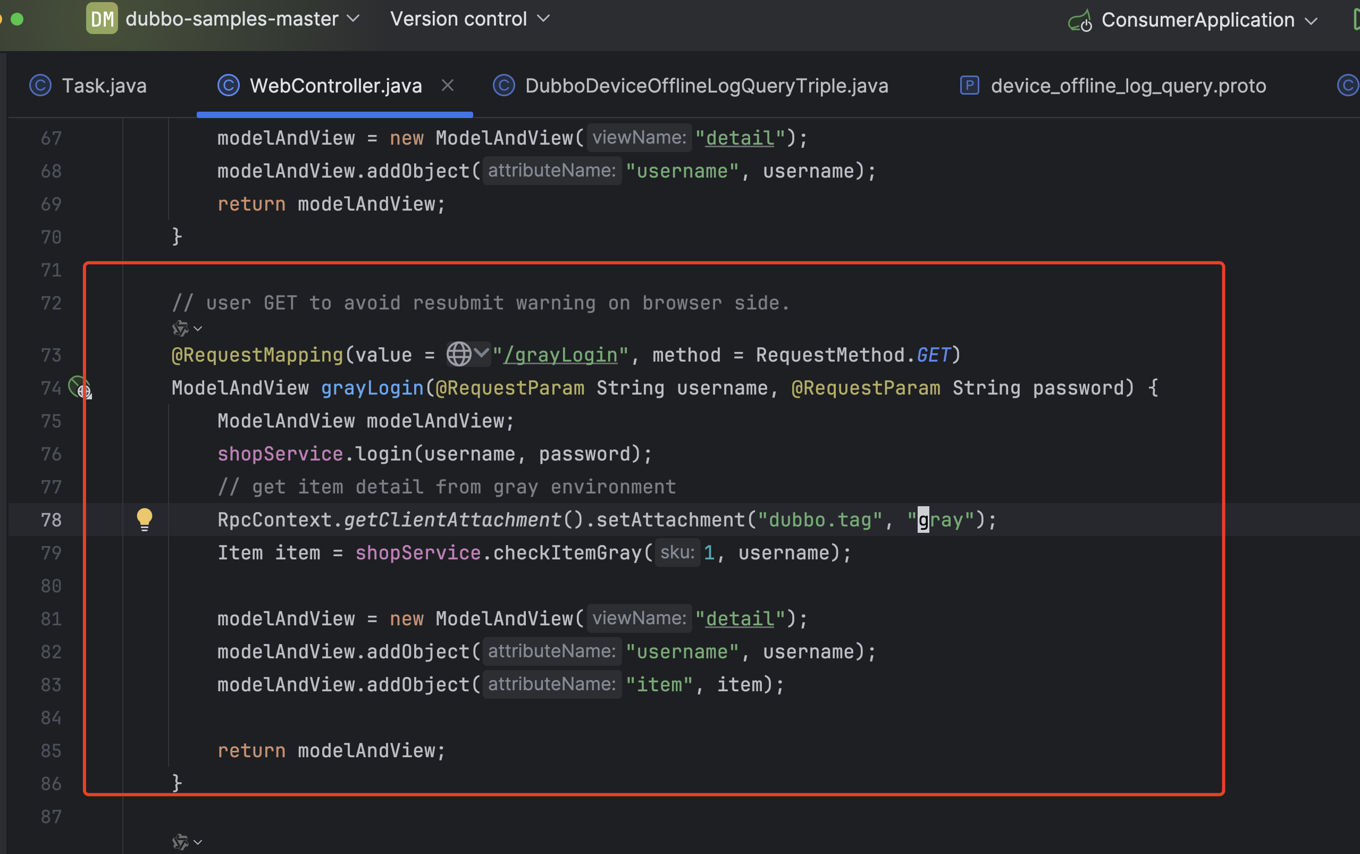Click the "detail" view link on line 81
This screenshot has height=854, width=1360.
point(740,619)
